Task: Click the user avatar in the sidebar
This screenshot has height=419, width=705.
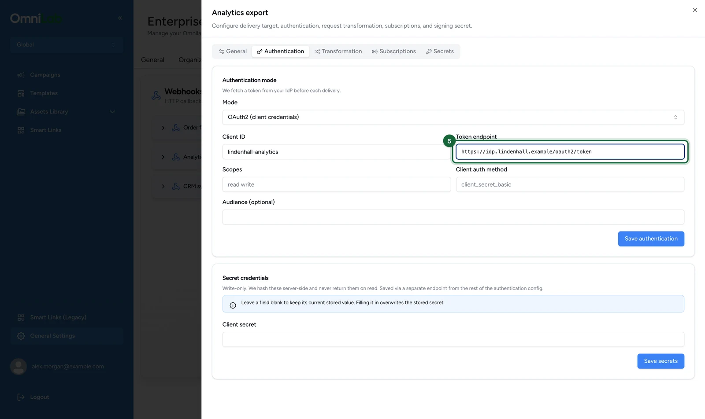Action: 19,367
